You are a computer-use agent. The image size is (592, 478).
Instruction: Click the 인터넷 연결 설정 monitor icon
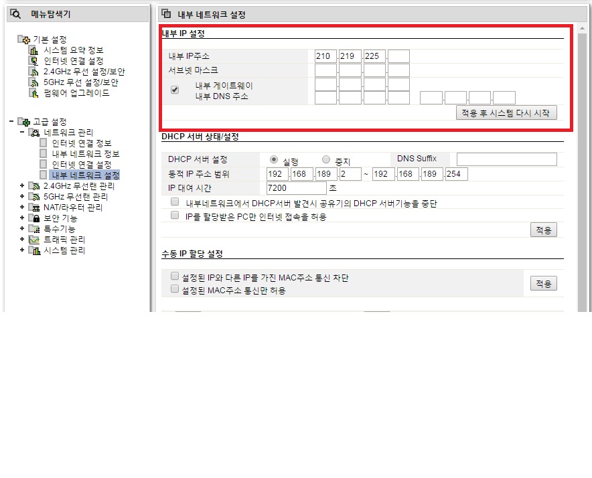tap(34, 61)
